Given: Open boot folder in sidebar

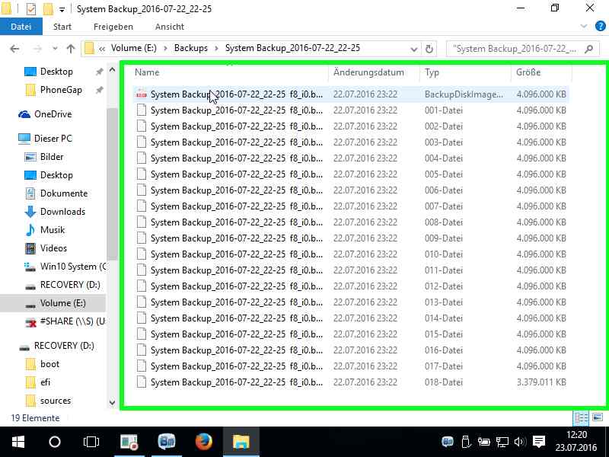Looking at the screenshot, I should pos(43,364).
